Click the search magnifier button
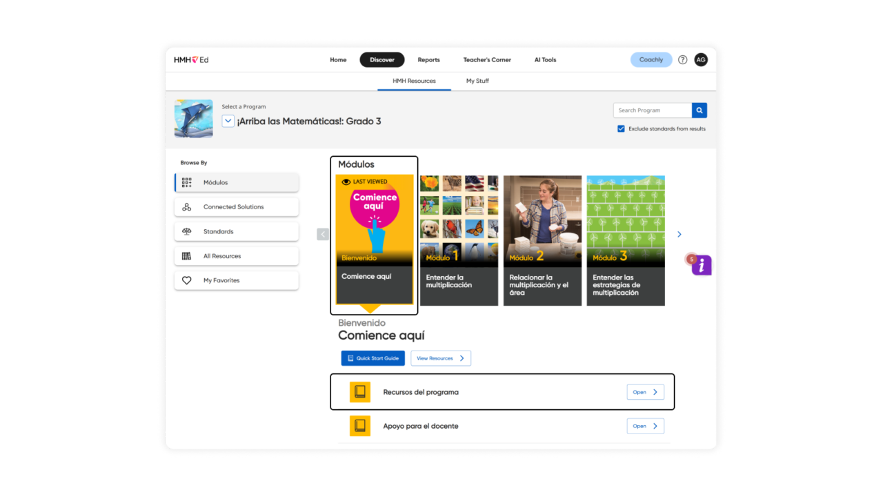The width and height of the screenshot is (883, 497). [x=700, y=110]
